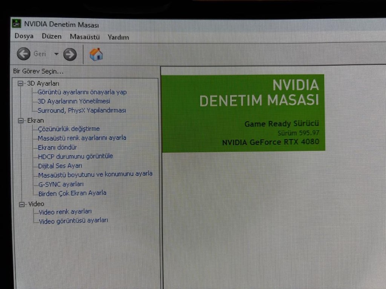Click the Forward arrow icon

(x=70, y=54)
